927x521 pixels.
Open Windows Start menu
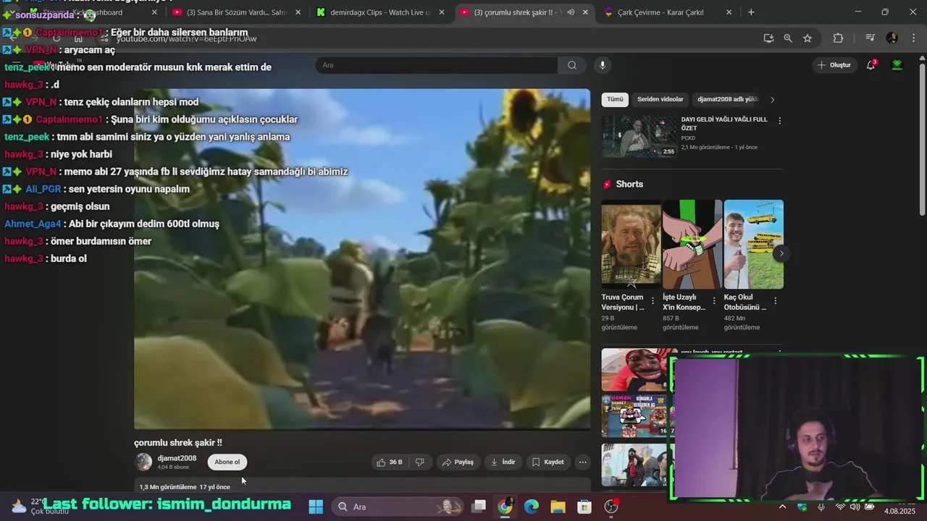tap(316, 507)
